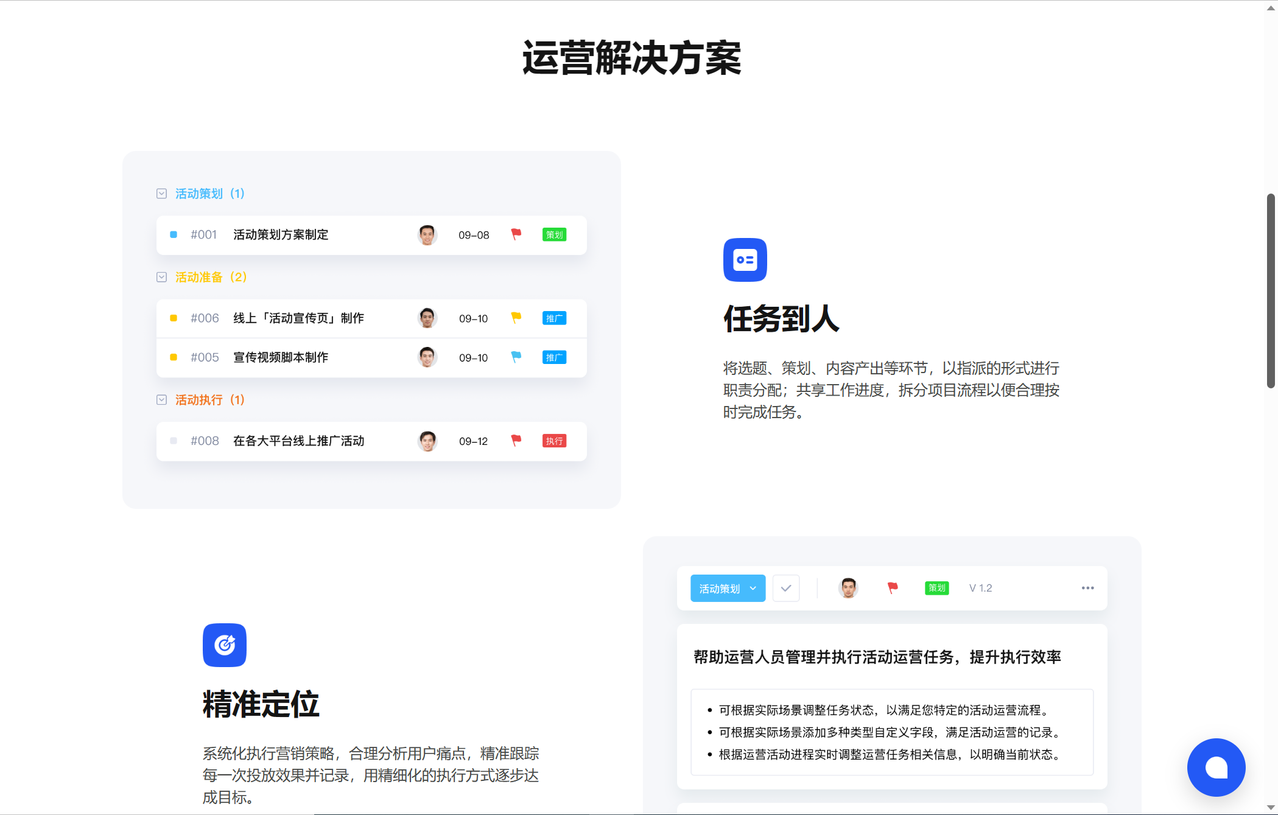This screenshot has width=1278, height=815.
Task: Click the green 策划 tag on #001
Action: click(x=554, y=234)
